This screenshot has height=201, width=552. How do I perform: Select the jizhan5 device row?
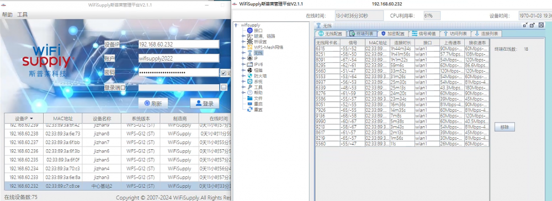(x=117, y=160)
